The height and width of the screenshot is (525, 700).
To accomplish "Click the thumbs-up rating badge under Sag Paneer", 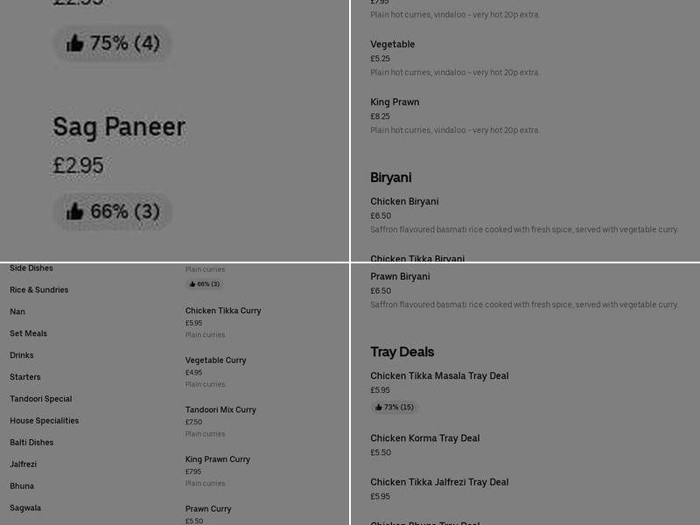I will pos(112,211).
